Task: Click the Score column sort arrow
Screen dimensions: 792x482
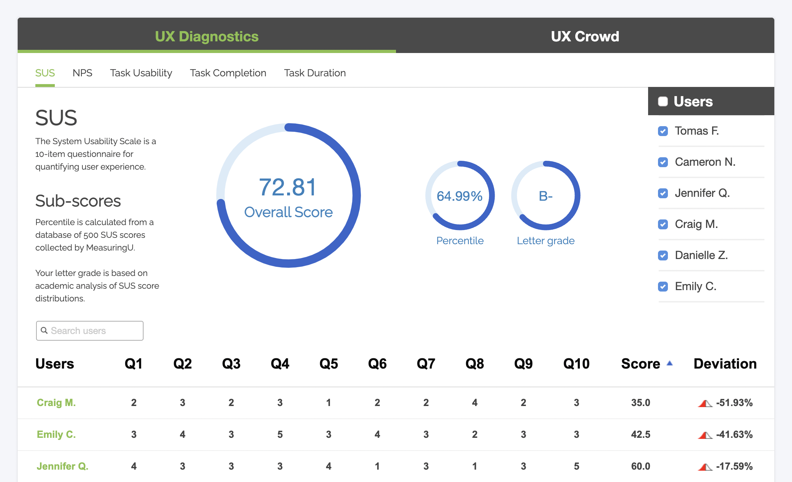Action: pos(669,363)
